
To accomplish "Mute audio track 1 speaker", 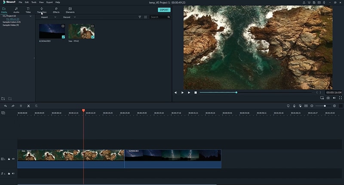I will (13, 173).
